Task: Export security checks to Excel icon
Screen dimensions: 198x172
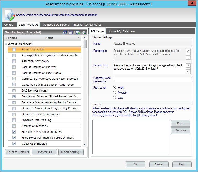Action: tap(78, 33)
